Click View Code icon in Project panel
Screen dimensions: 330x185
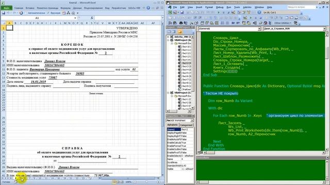(x=169, y=32)
